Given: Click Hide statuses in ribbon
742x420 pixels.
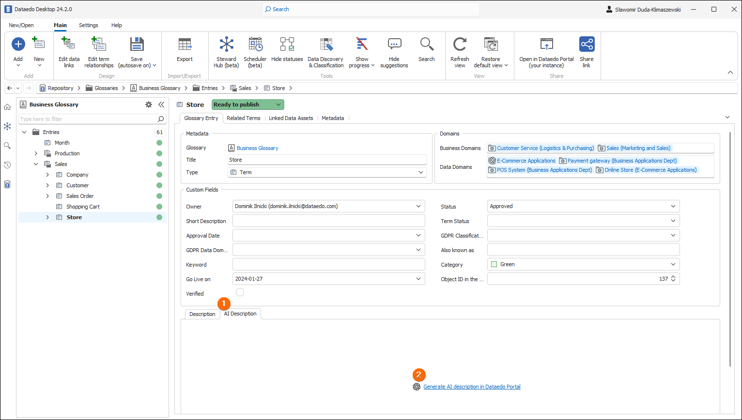Looking at the screenshot, I should 287,49.
